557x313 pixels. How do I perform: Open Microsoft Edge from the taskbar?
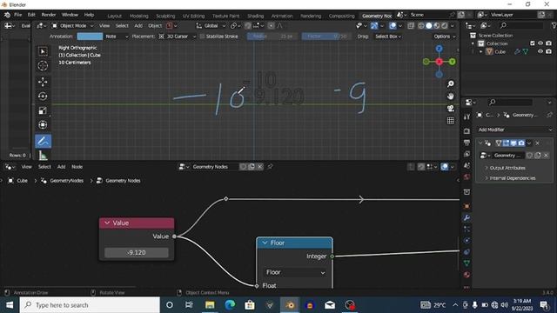pyautogui.click(x=230, y=305)
